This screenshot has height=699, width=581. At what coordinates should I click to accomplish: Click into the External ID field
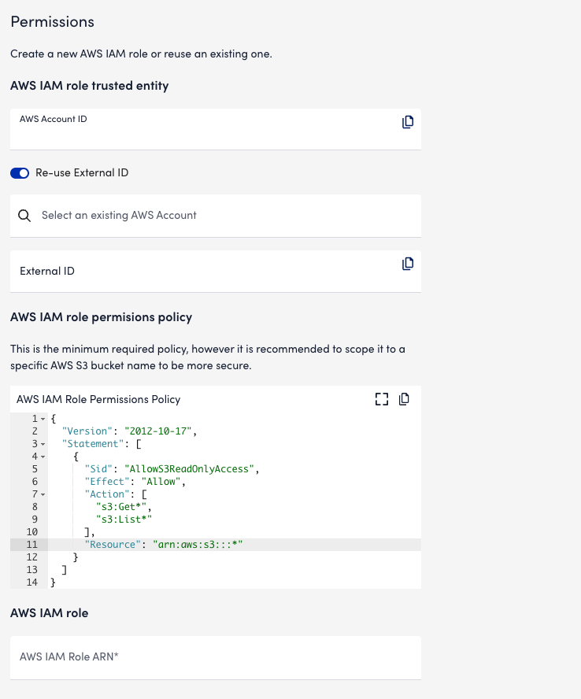click(205, 272)
